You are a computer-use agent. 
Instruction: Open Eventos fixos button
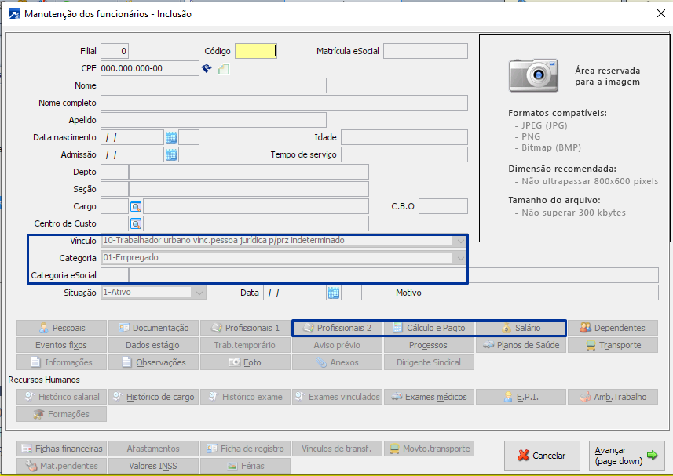click(x=61, y=345)
